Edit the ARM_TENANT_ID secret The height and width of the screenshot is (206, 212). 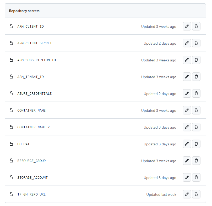point(187,77)
